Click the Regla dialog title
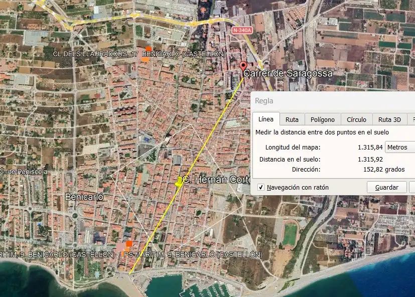Viewport: 415px width, 297px height. pyautogui.click(x=264, y=101)
